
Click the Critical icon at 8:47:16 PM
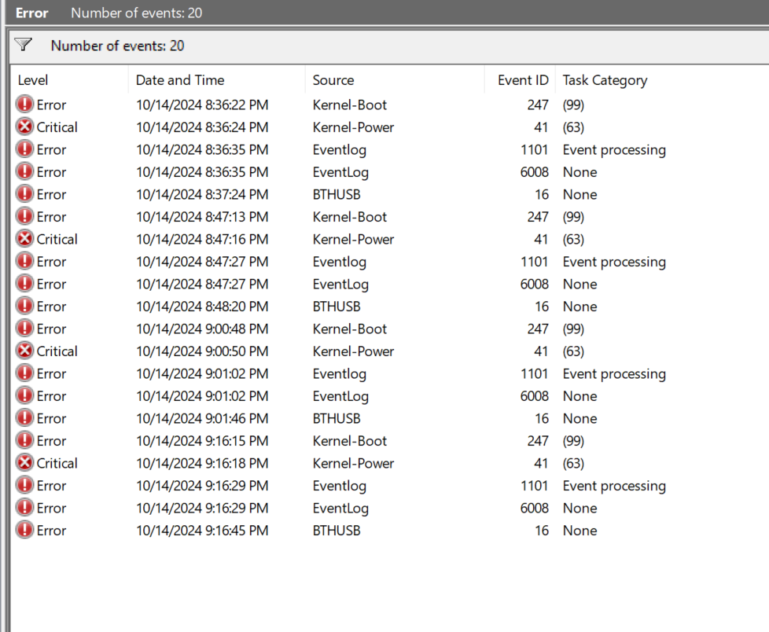[x=24, y=239]
